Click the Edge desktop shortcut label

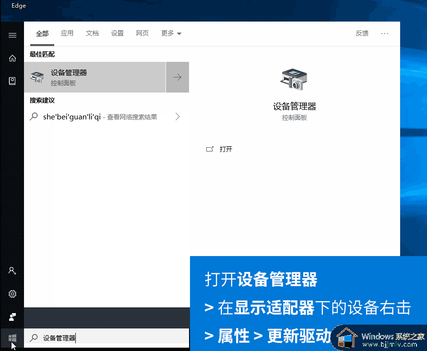19,5
